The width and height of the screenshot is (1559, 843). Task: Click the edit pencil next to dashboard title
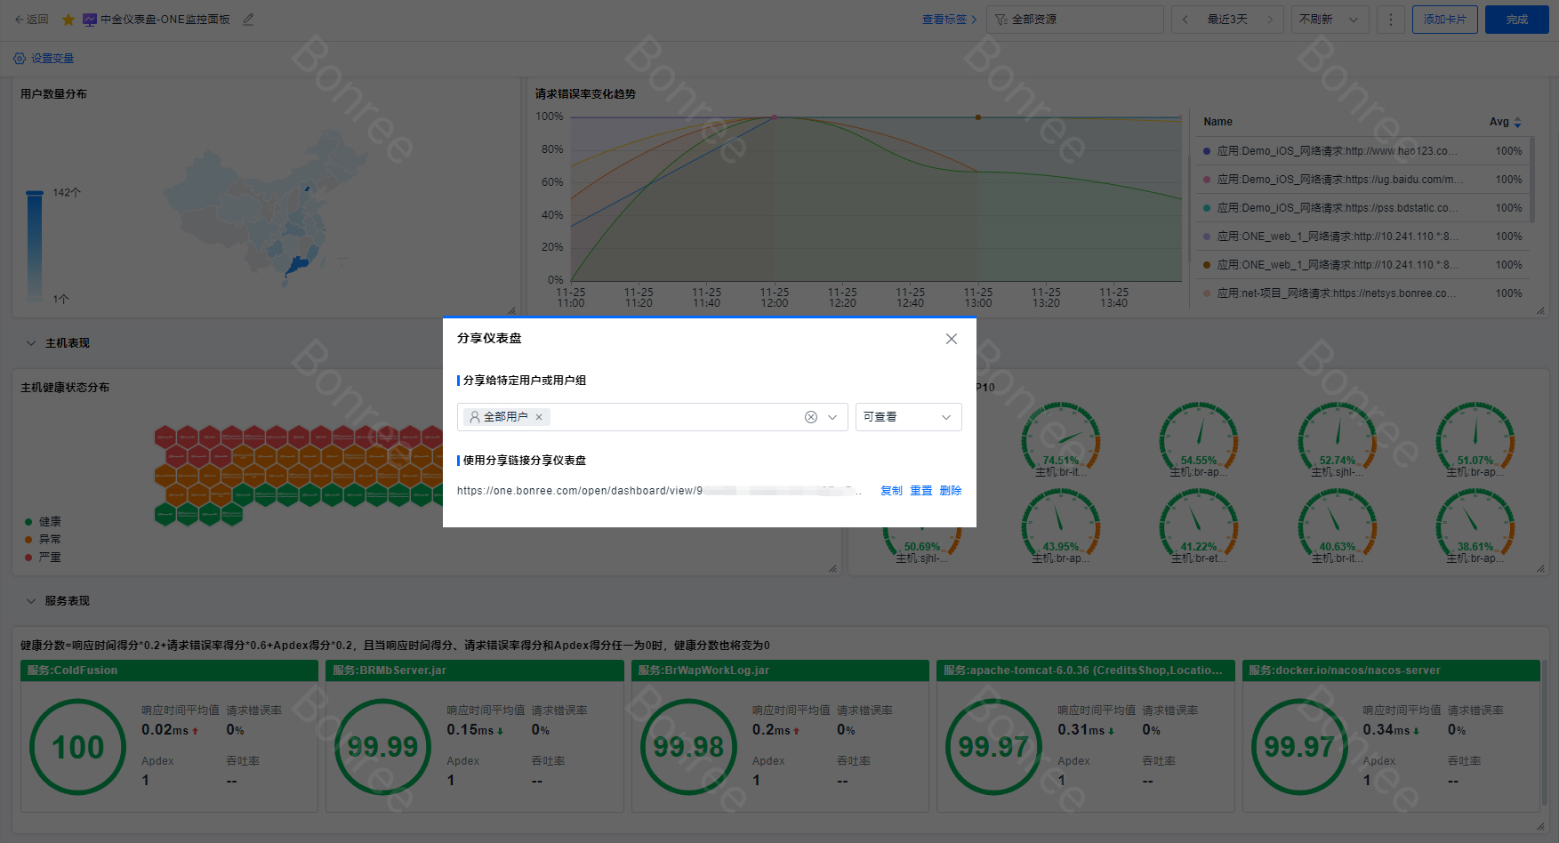[248, 20]
